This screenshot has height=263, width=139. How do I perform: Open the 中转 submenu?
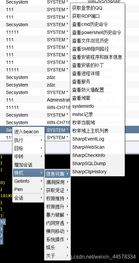tap(29, 157)
